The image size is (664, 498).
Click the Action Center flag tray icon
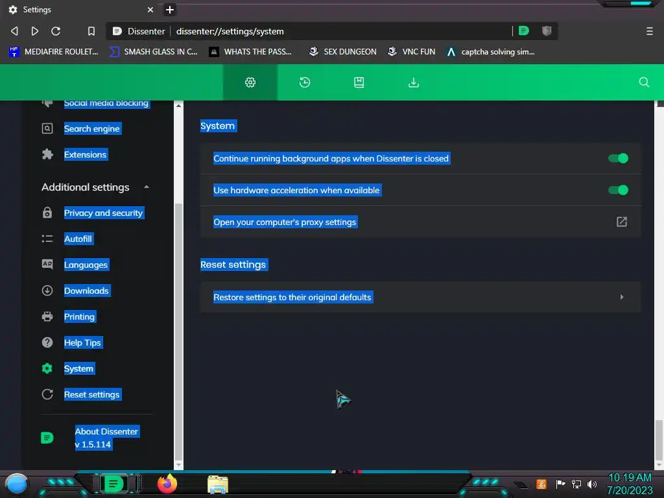560,484
